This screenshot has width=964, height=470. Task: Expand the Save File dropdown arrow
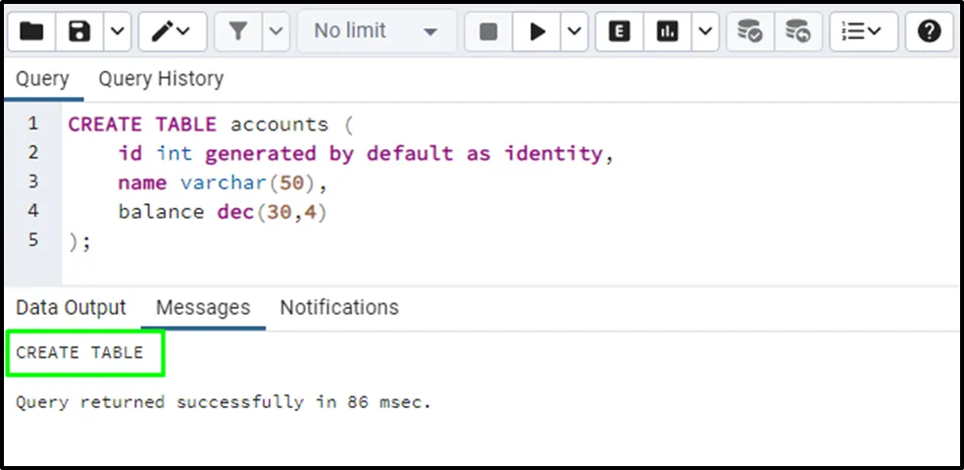tap(117, 31)
